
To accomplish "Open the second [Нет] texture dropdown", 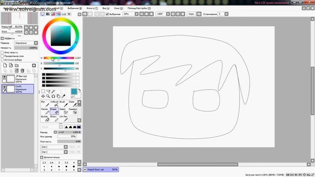I will pos(65,152).
